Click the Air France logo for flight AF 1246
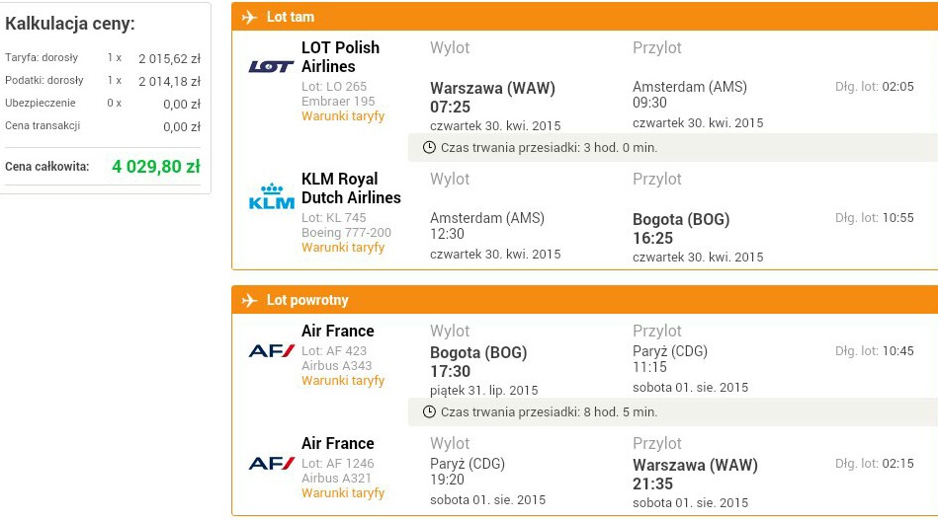 271,463
